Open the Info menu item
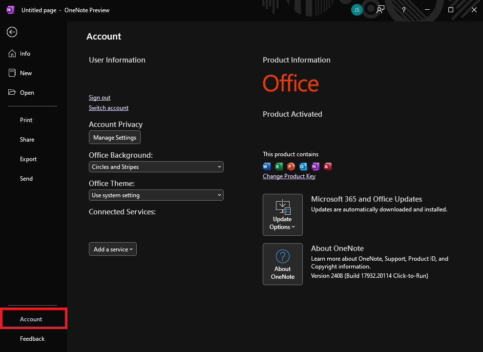The width and height of the screenshot is (483, 352). tap(25, 54)
